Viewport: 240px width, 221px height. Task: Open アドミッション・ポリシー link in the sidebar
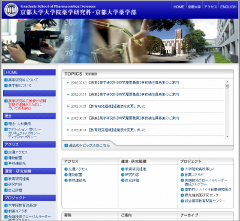pyautogui.click(x=25, y=129)
